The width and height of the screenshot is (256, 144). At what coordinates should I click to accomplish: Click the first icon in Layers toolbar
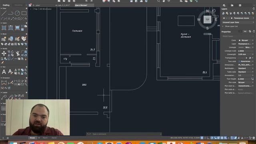click(223, 13)
